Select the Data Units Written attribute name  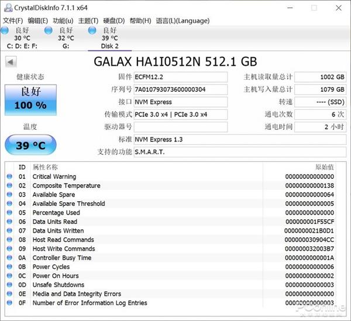tap(58, 230)
